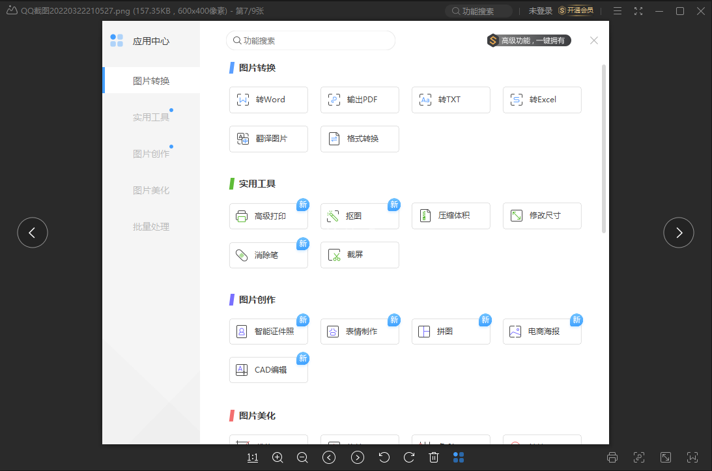This screenshot has width=712, height=471.
Task: Click the zoom in magnifier icon
Action: [x=278, y=457]
